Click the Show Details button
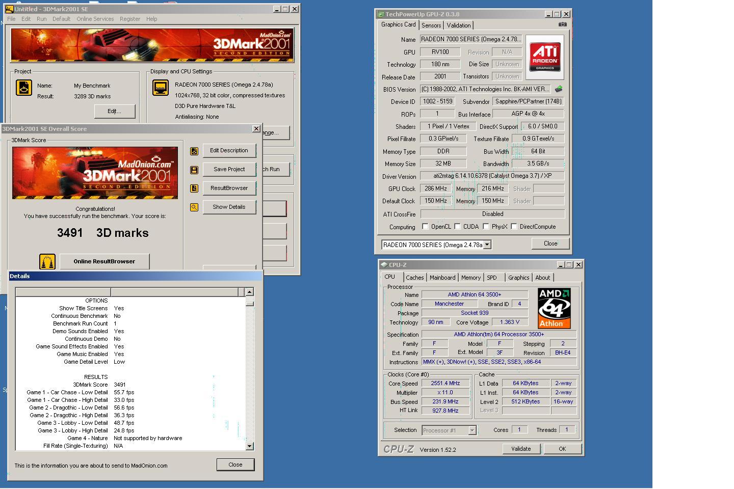Screen dimensions: 734x489 click(x=229, y=207)
